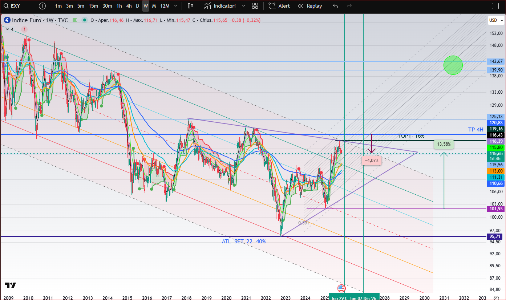Open chart settings gear at bottom-right
The width and height of the screenshot is (506, 300).
(497, 297)
